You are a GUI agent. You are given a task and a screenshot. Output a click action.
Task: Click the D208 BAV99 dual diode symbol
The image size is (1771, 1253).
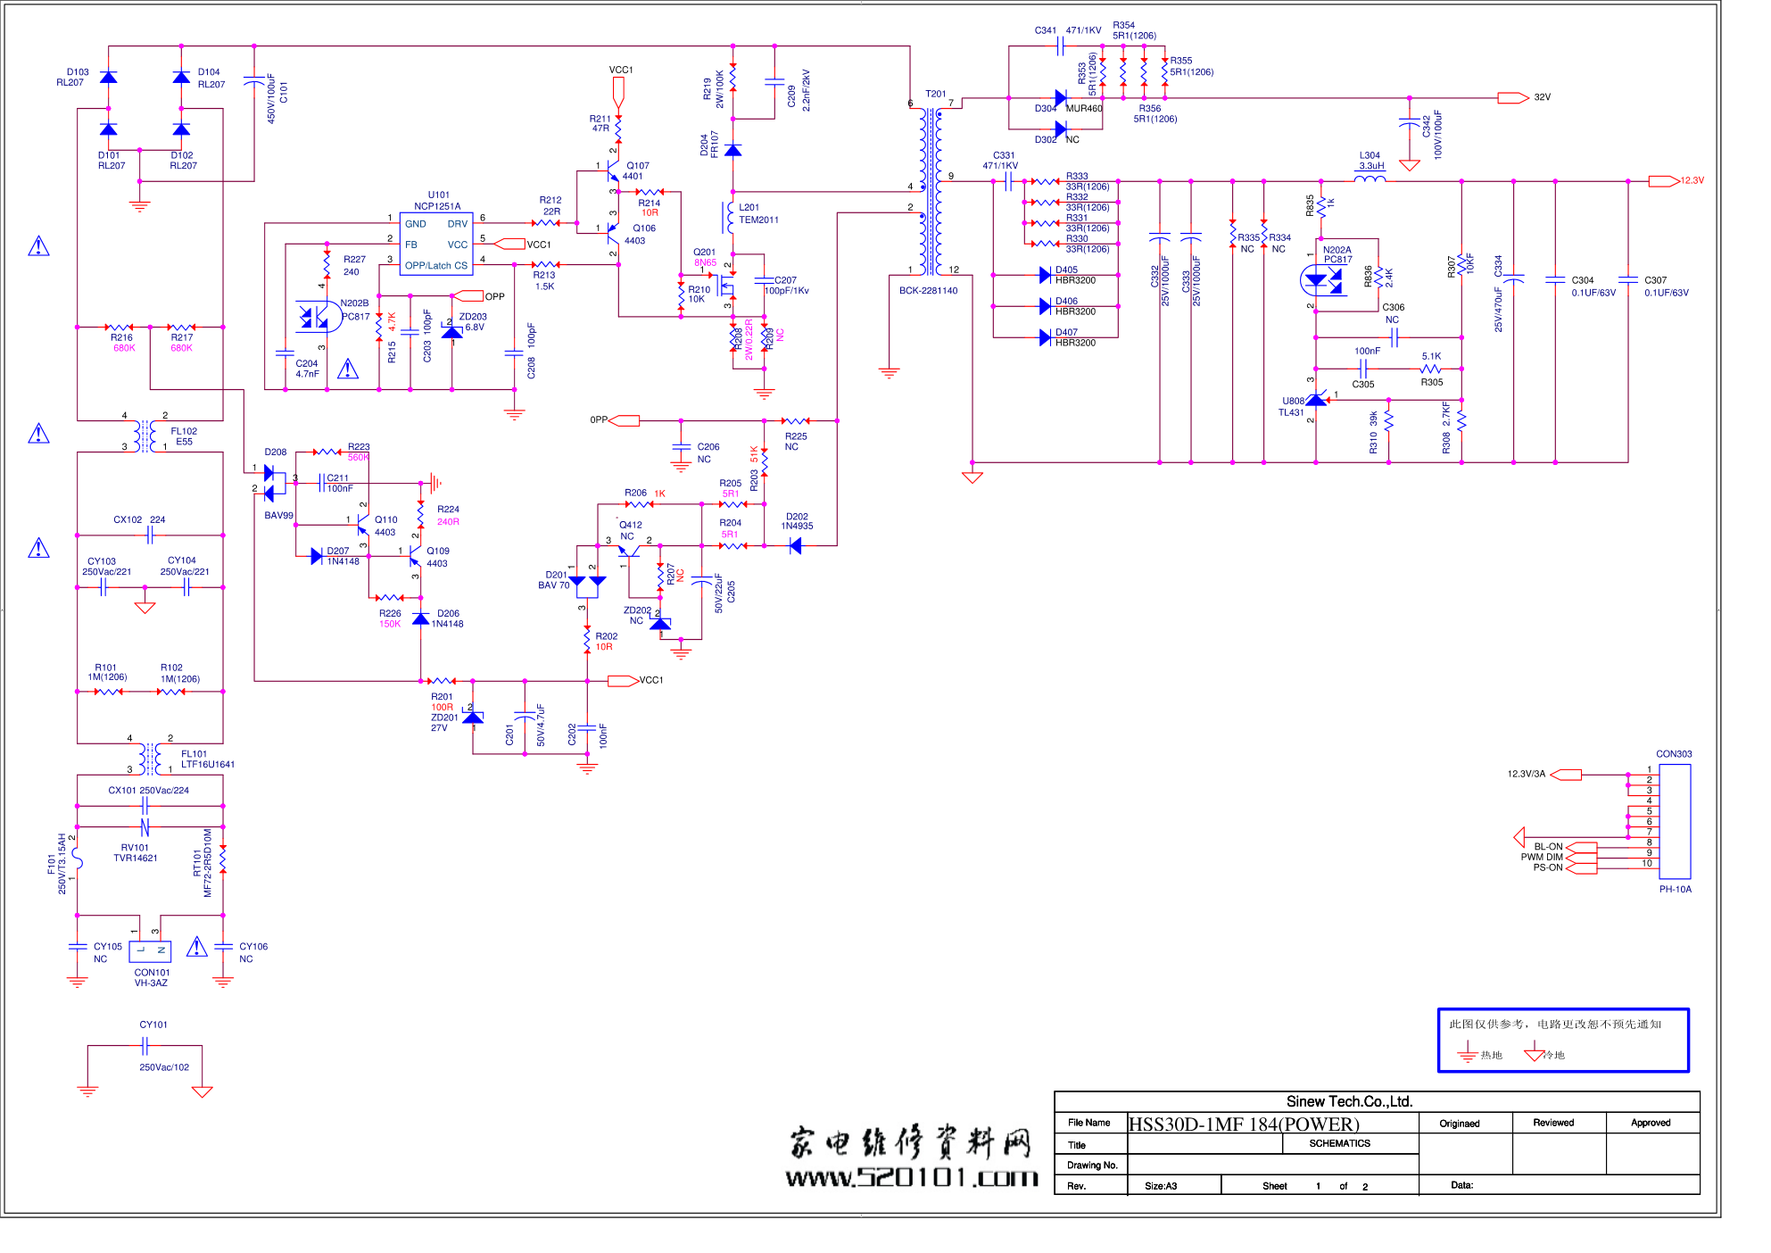[x=275, y=482]
